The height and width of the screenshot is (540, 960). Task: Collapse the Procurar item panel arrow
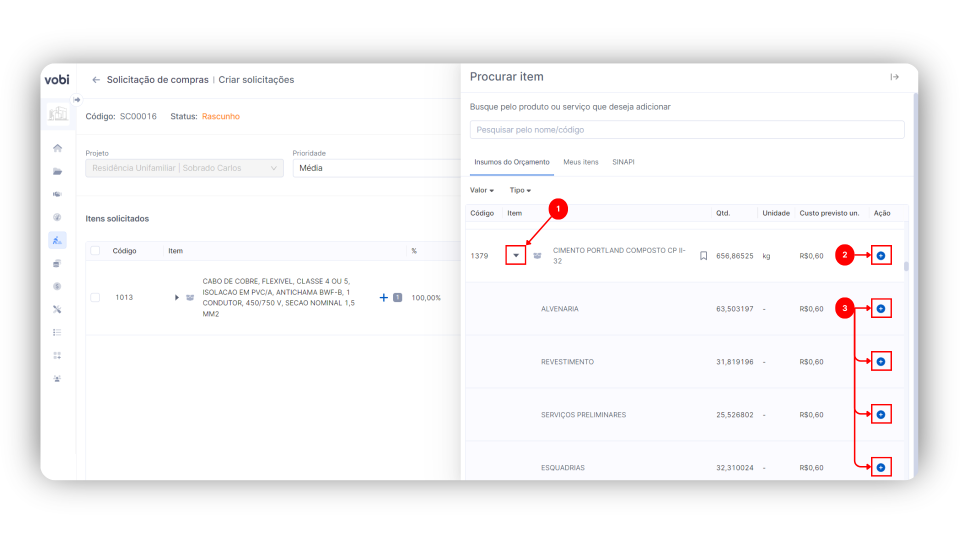[x=894, y=77]
